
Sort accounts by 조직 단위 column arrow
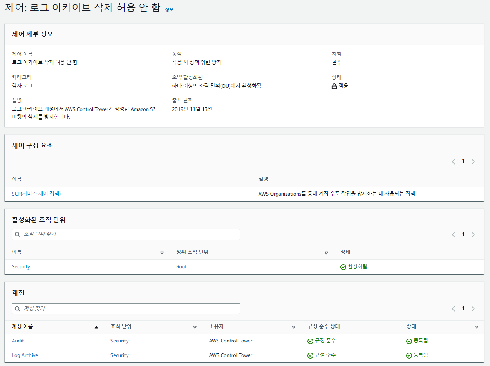click(x=195, y=327)
